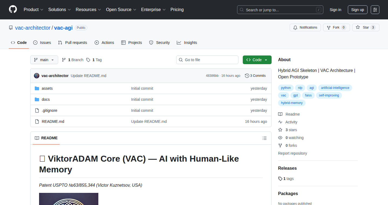388x205 pixels.
Task: Go to the Actions tab
Action: [104, 43]
